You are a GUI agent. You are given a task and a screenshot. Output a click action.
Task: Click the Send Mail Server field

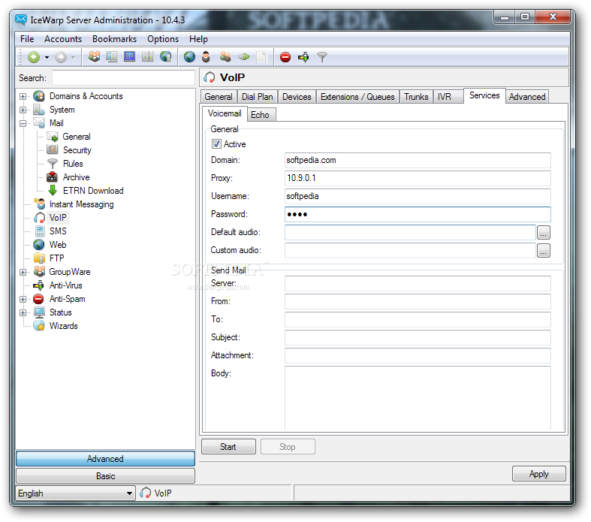pos(418,283)
